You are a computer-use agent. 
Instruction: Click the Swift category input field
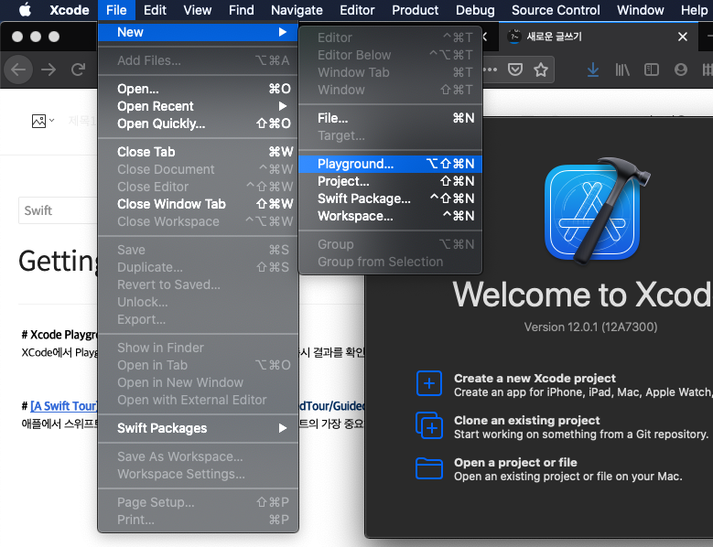click(58, 210)
